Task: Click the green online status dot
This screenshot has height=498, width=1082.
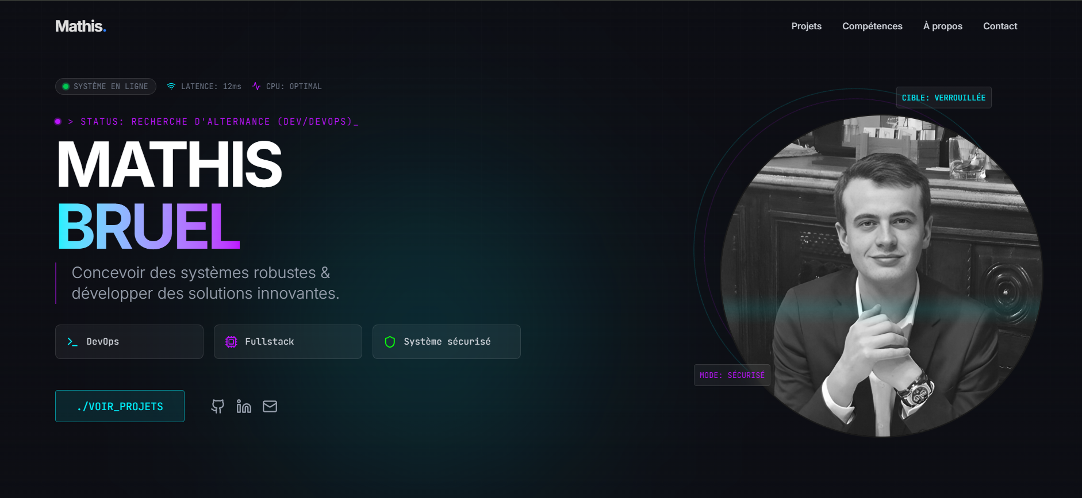Action: point(66,86)
